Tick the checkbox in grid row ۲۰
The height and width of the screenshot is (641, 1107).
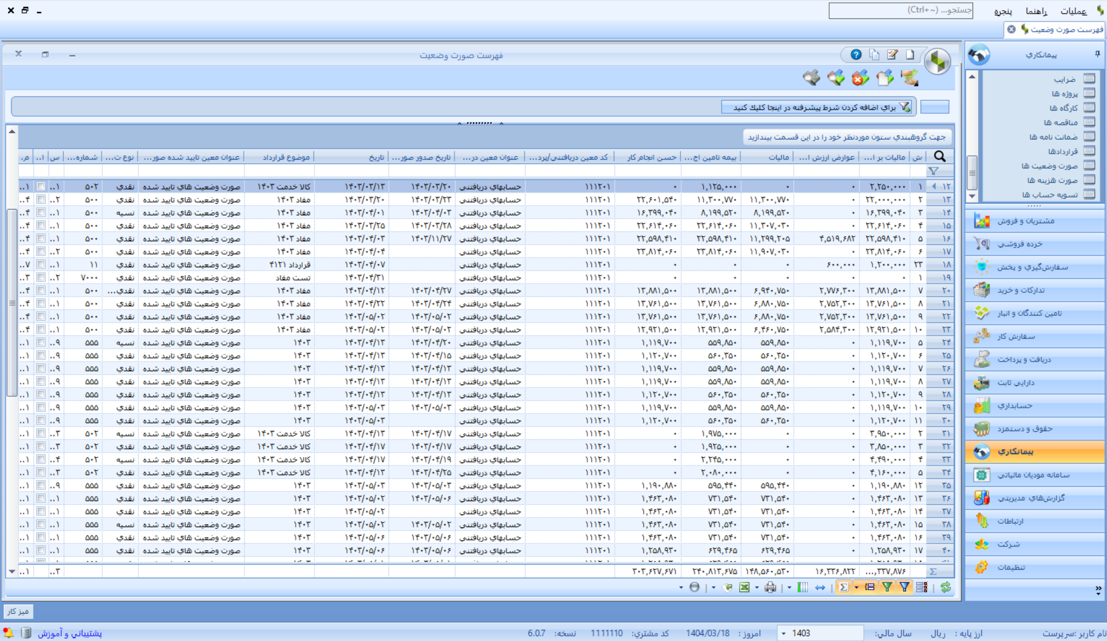pos(41,290)
